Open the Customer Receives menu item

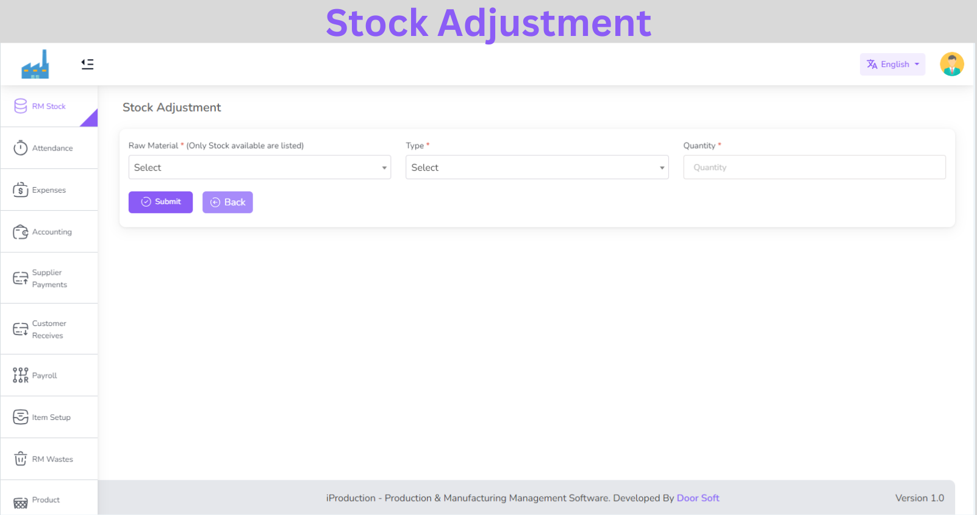(x=49, y=329)
